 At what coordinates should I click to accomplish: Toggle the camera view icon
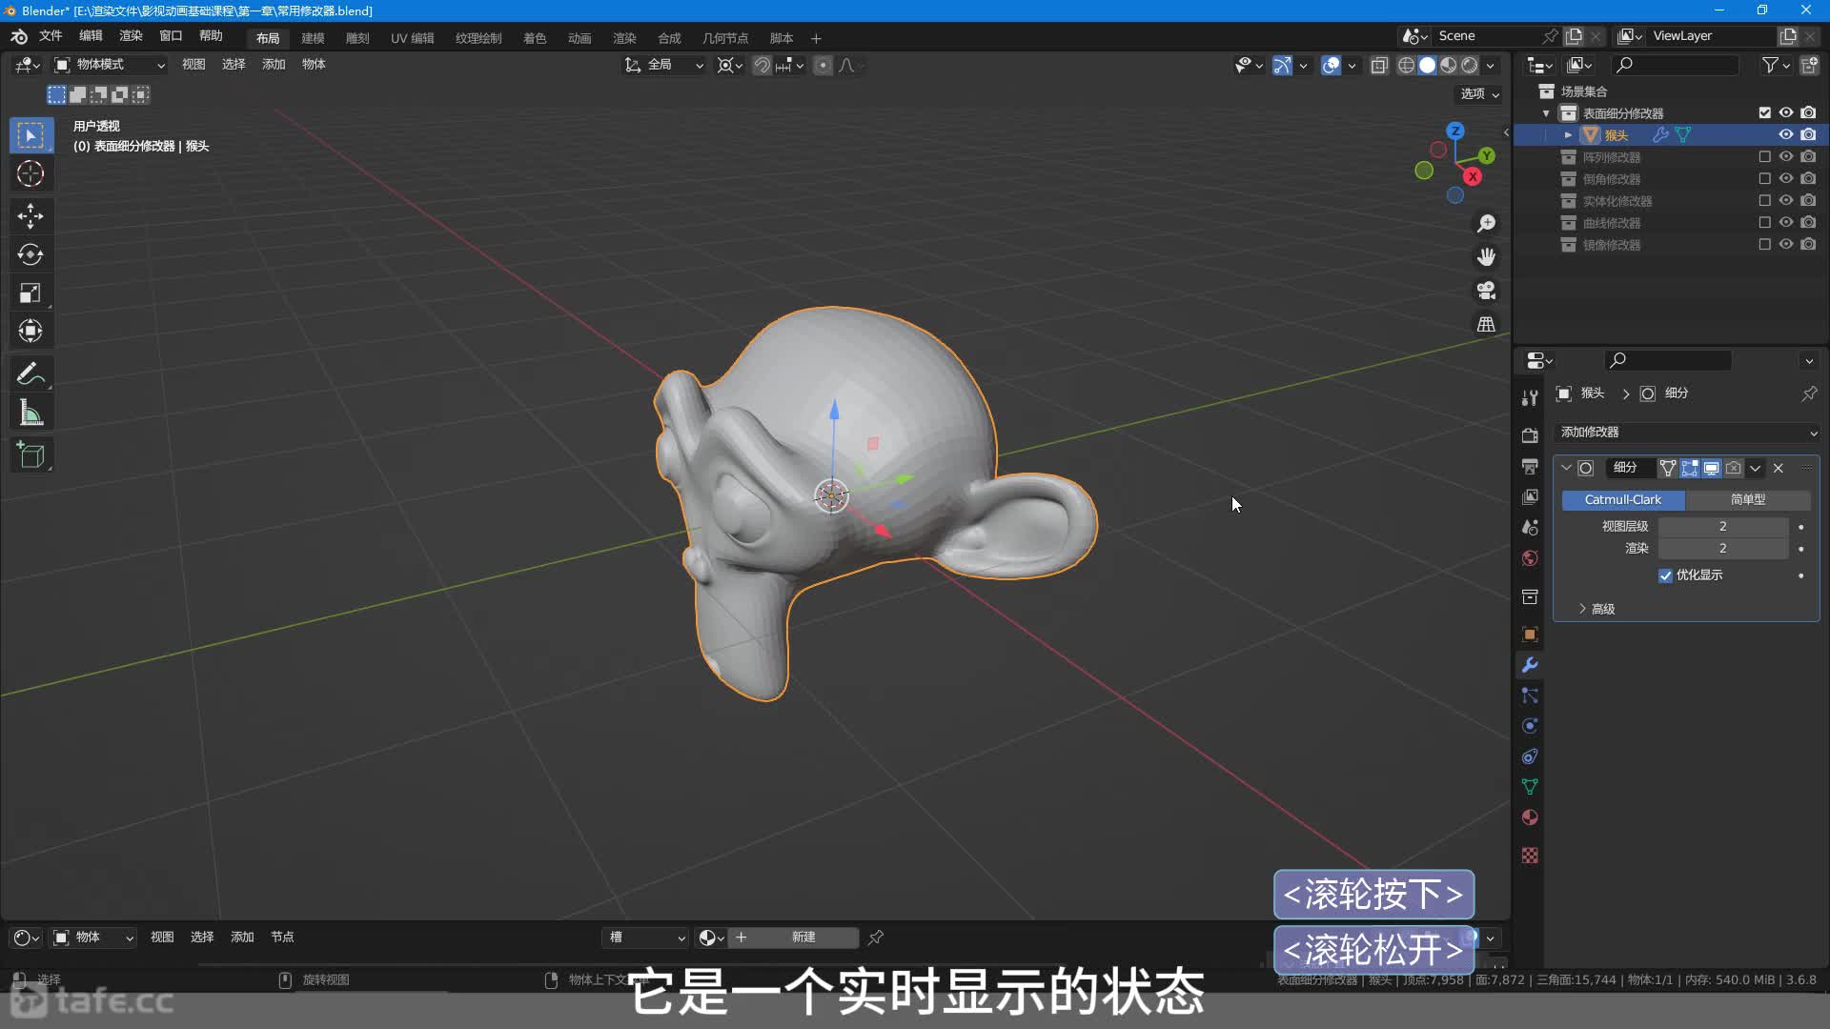[x=1486, y=291]
